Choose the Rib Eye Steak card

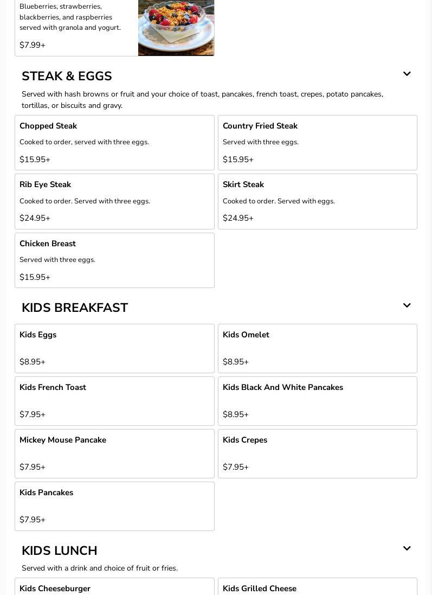pyautogui.click(x=114, y=201)
